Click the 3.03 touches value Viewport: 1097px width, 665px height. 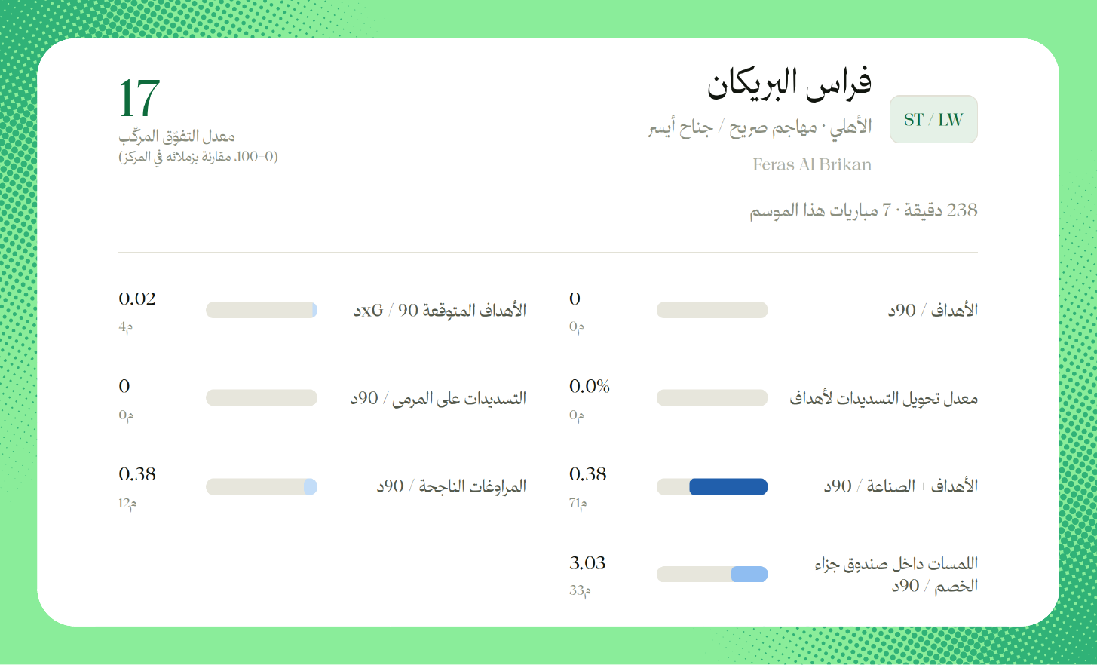tap(587, 563)
